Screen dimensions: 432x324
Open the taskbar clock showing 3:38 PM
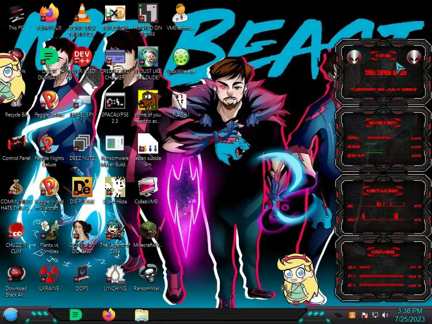[x=409, y=315]
